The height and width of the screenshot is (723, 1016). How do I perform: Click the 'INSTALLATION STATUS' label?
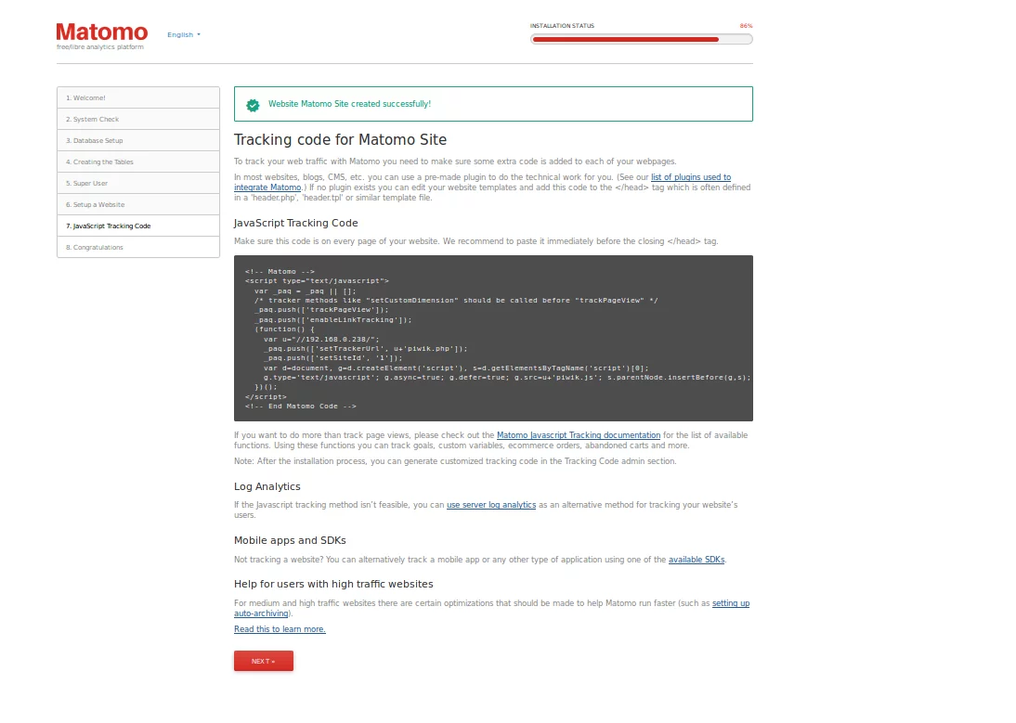coord(562,26)
